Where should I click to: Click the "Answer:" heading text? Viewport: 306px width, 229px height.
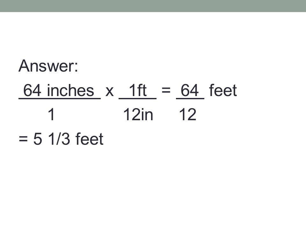click(x=48, y=66)
